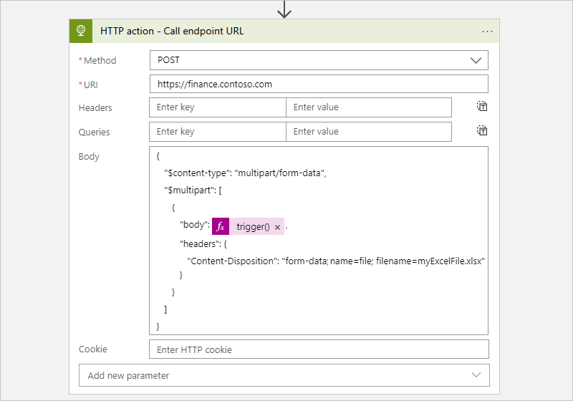Click the Queries Enter value field
Viewport: 573px width, 401px height.
point(368,132)
